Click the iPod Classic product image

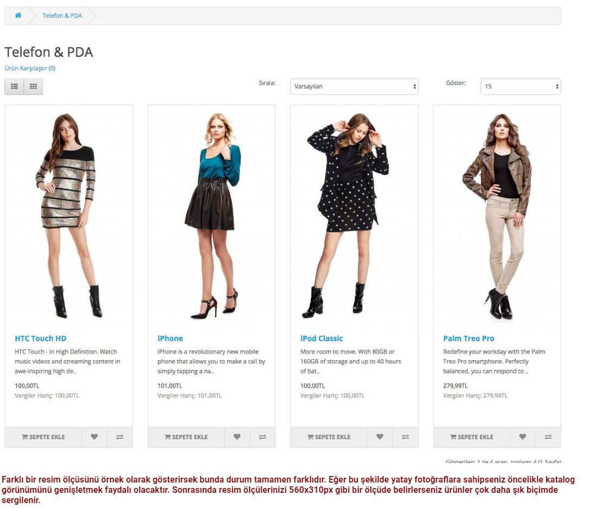348,216
